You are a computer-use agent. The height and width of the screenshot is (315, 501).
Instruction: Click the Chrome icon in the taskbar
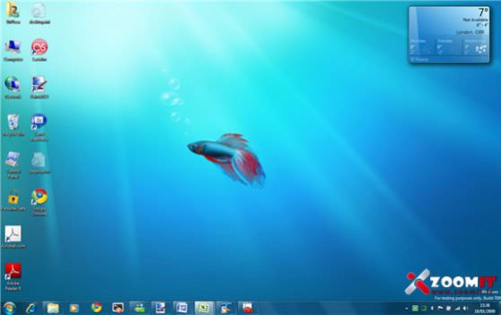tap(96, 308)
